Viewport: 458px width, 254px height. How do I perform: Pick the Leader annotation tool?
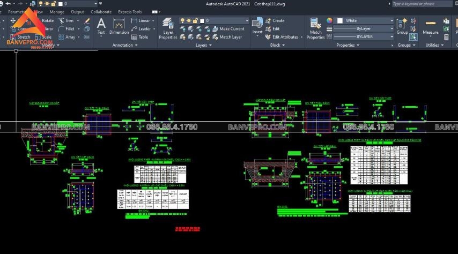coord(141,28)
